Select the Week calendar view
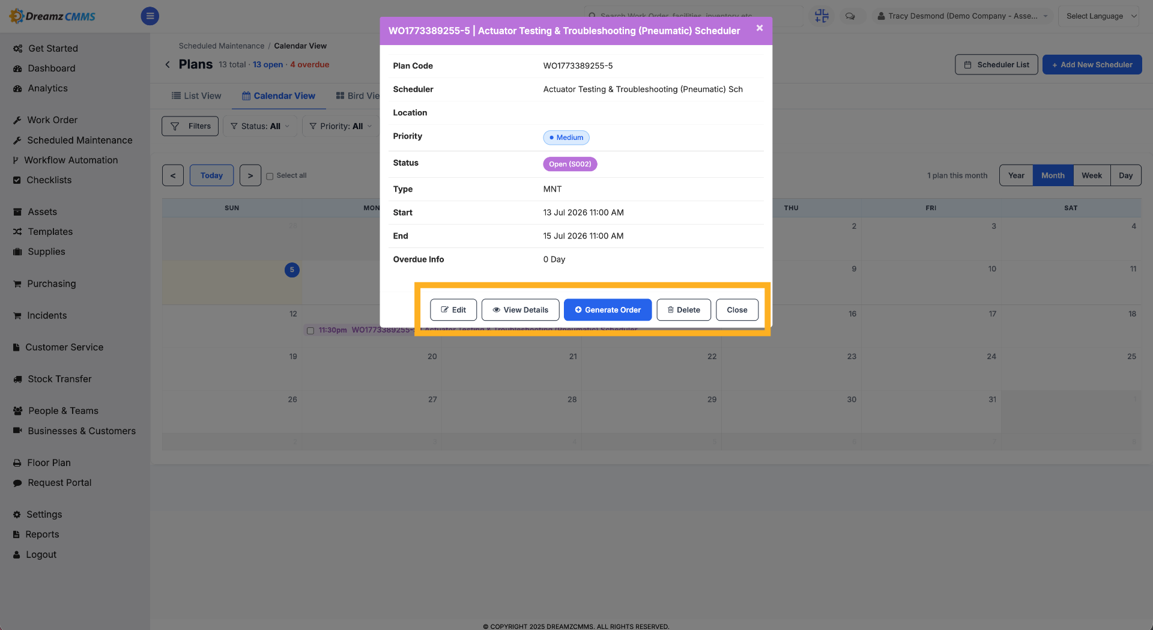The image size is (1153, 630). pos(1092,175)
